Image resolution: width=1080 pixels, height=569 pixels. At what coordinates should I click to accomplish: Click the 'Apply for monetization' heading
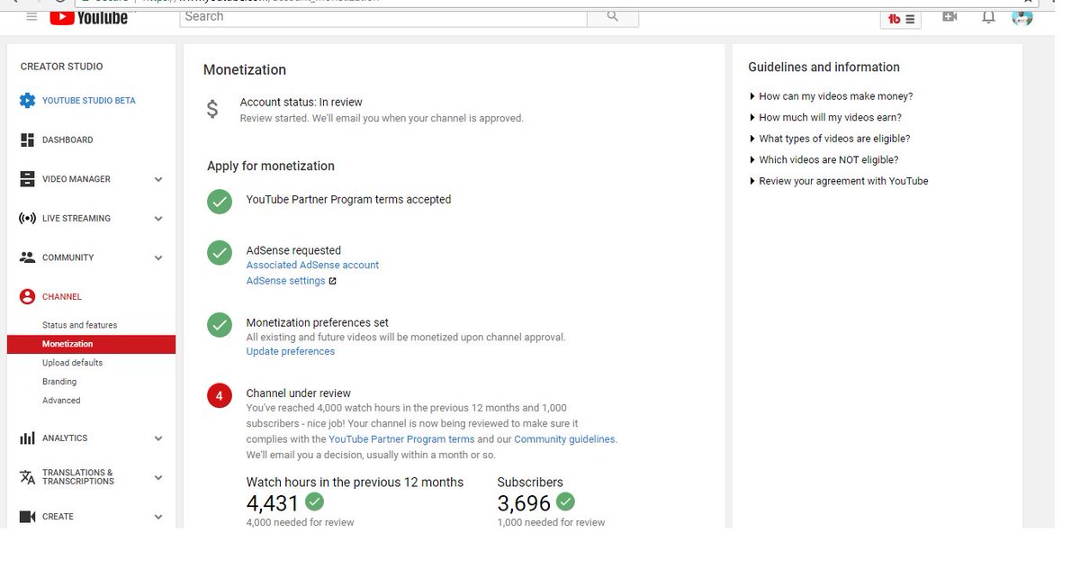[x=270, y=167]
